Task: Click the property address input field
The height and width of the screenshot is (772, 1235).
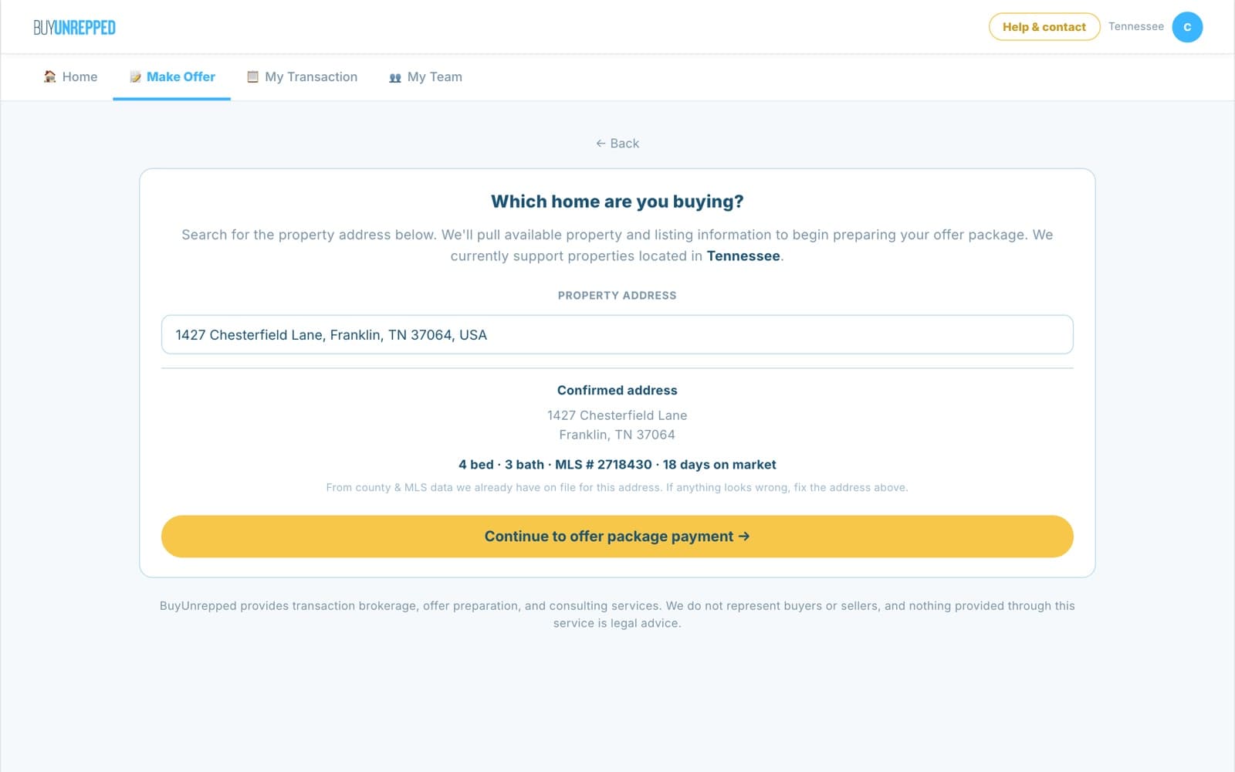Action: coord(617,334)
